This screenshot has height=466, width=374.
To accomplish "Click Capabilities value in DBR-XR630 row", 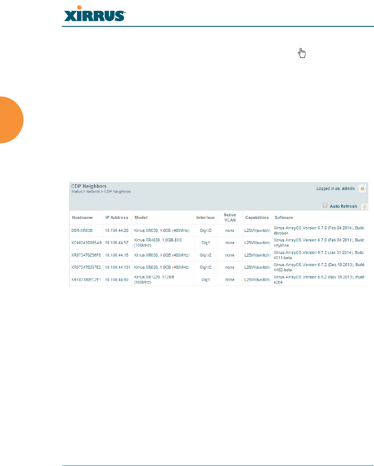I will tap(257, 231).
